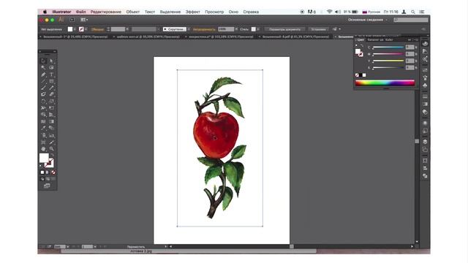Open the Layers panel from dock
The height and width of the screenshot is (263, 468).
click(425, 142)
